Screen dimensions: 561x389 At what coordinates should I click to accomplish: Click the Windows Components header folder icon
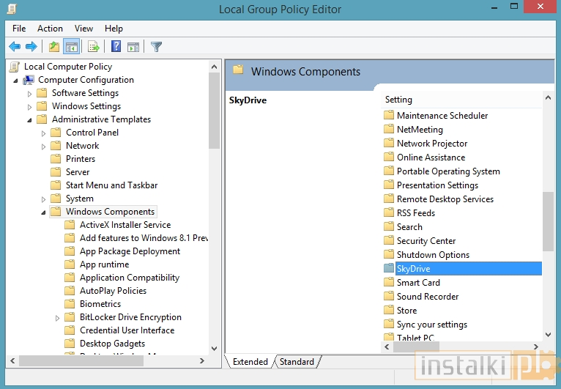pos(238,70)
